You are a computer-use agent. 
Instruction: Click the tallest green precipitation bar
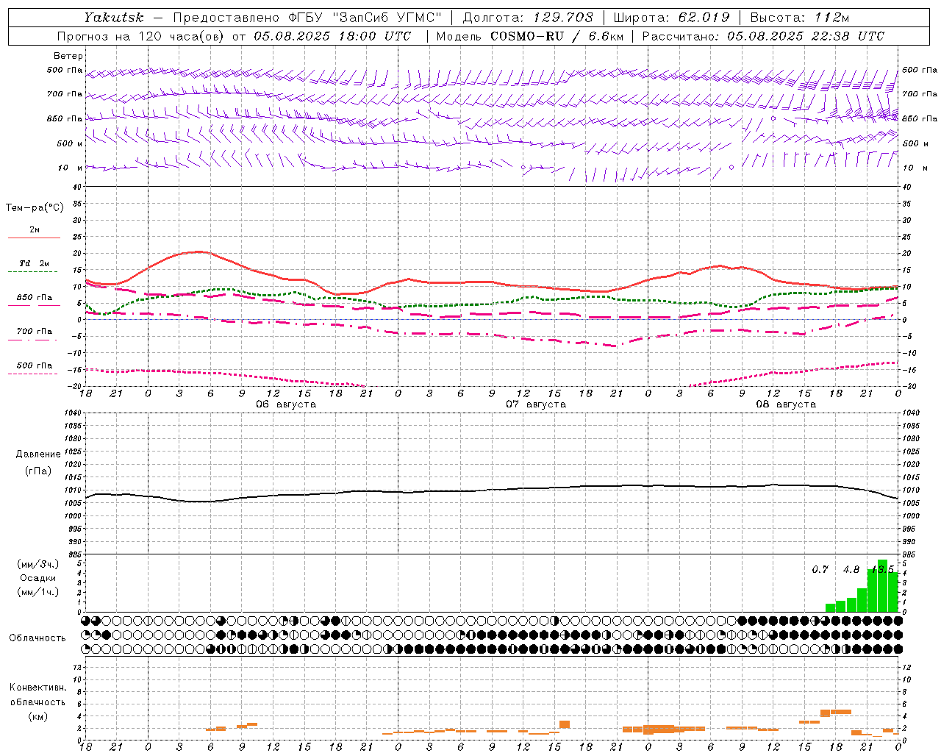coord(882,586)
